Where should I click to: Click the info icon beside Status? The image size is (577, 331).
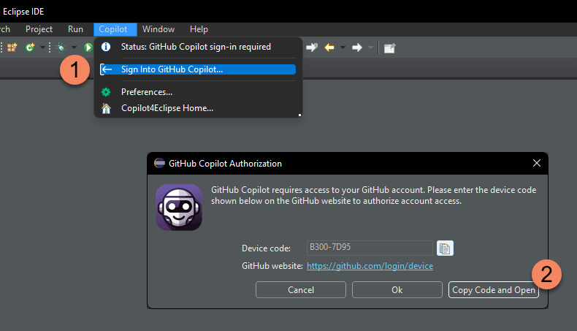click(x=106, y=47)
